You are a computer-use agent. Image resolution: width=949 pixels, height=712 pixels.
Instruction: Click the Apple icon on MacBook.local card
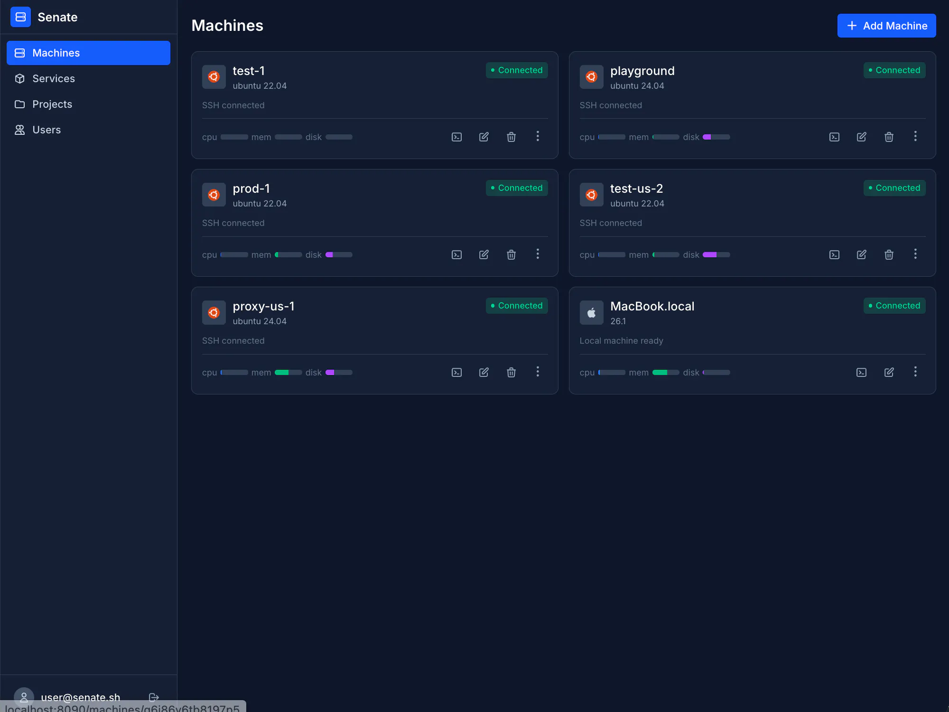(591, 312)
